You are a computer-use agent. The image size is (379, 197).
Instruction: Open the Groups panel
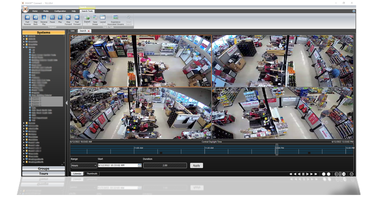(x=44, y=169)
